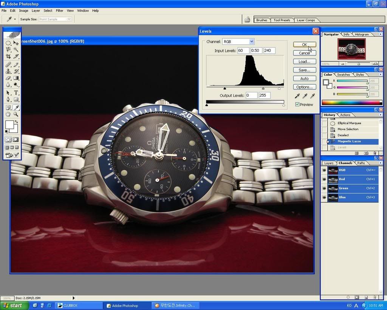387x310 pixels.
Task: Switch to Full Screen Mode with menu bar
Action: pyautogui.click(x=12, y=147)
